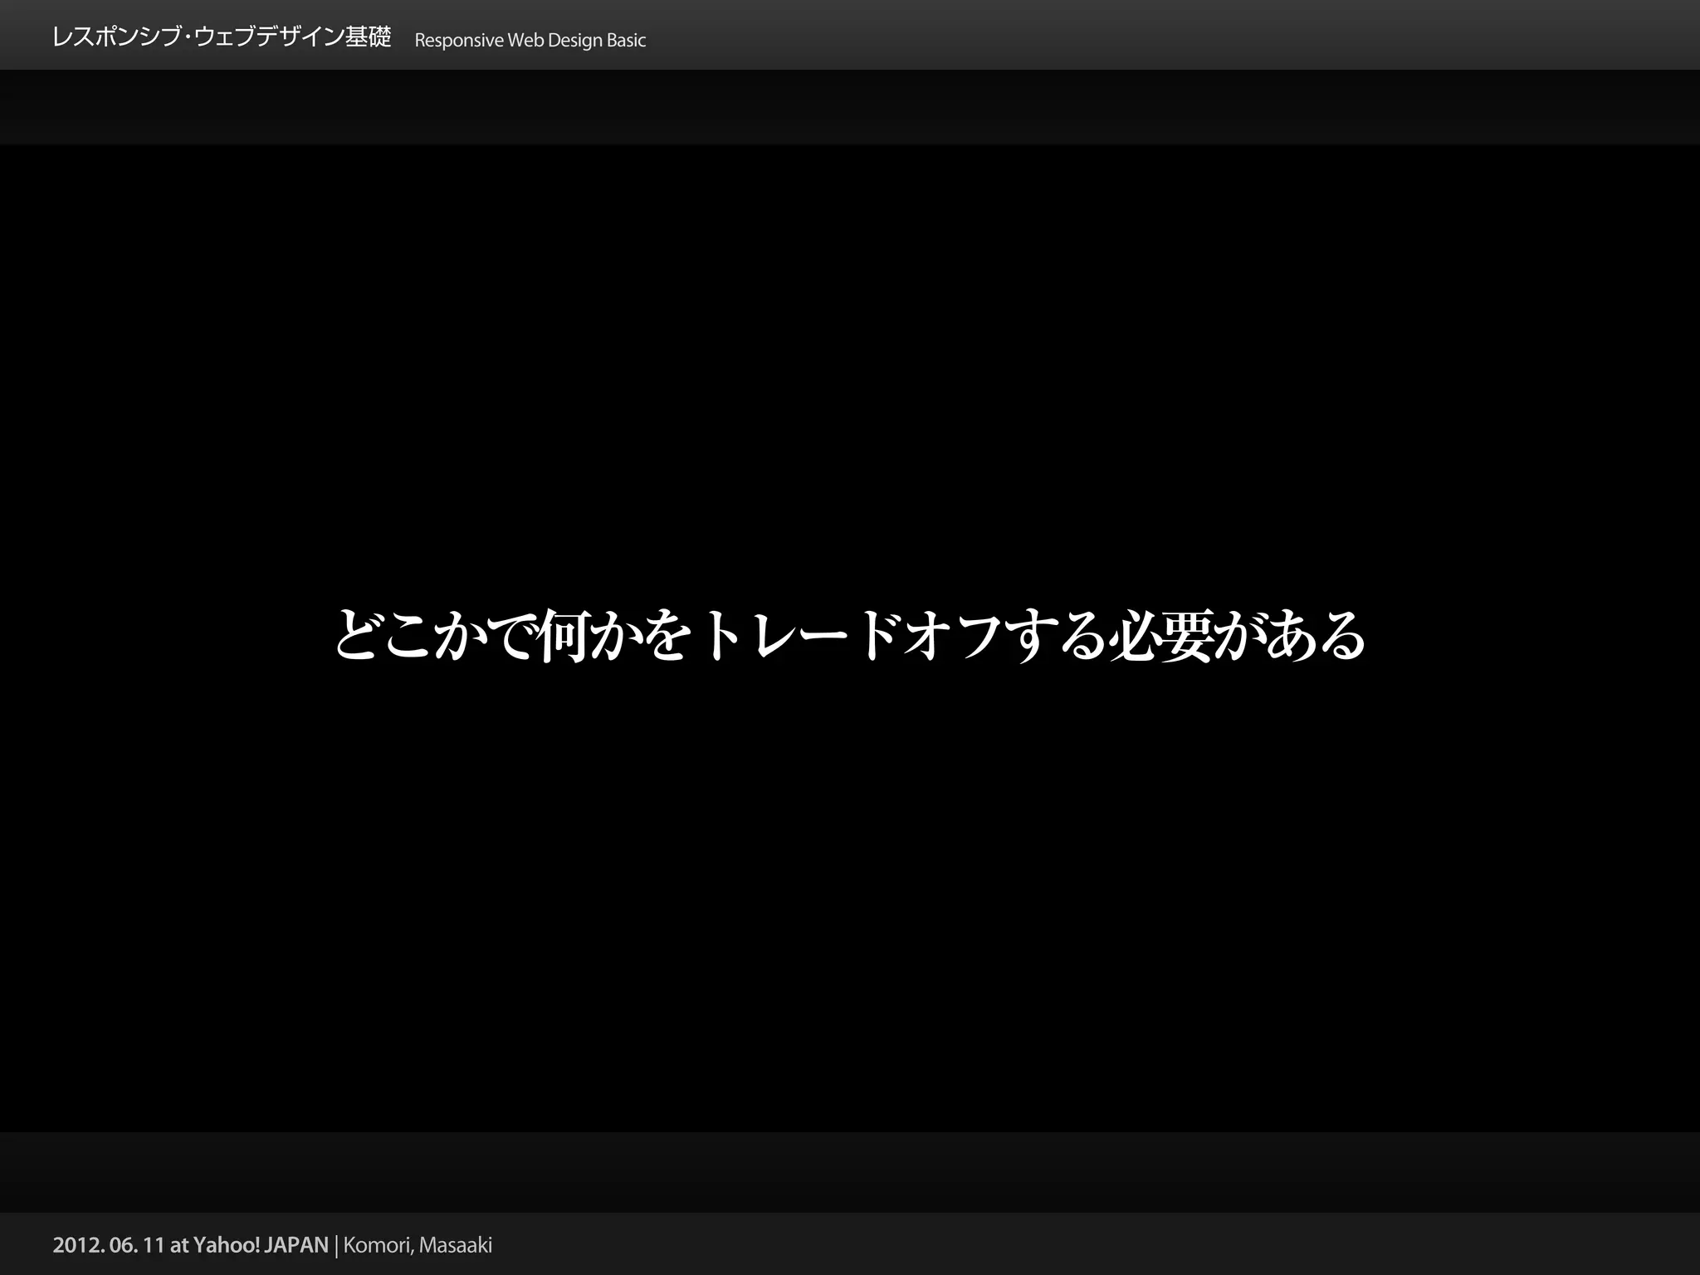
Task: Click the Japanese title レスポンシブ・ウェブデザイン基礎
Action: (221, 37)
